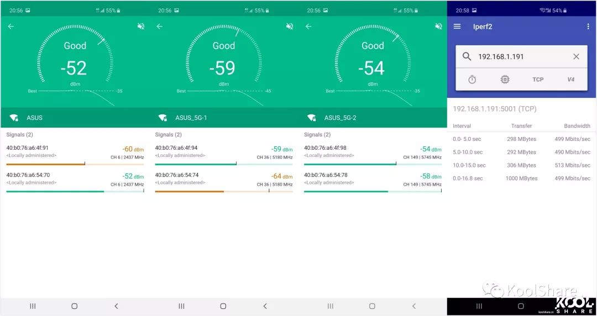Toggle mute sound icon on ASUS_5G-2 screen
Viewport: 597px width, 316px height.
[438, 27]
